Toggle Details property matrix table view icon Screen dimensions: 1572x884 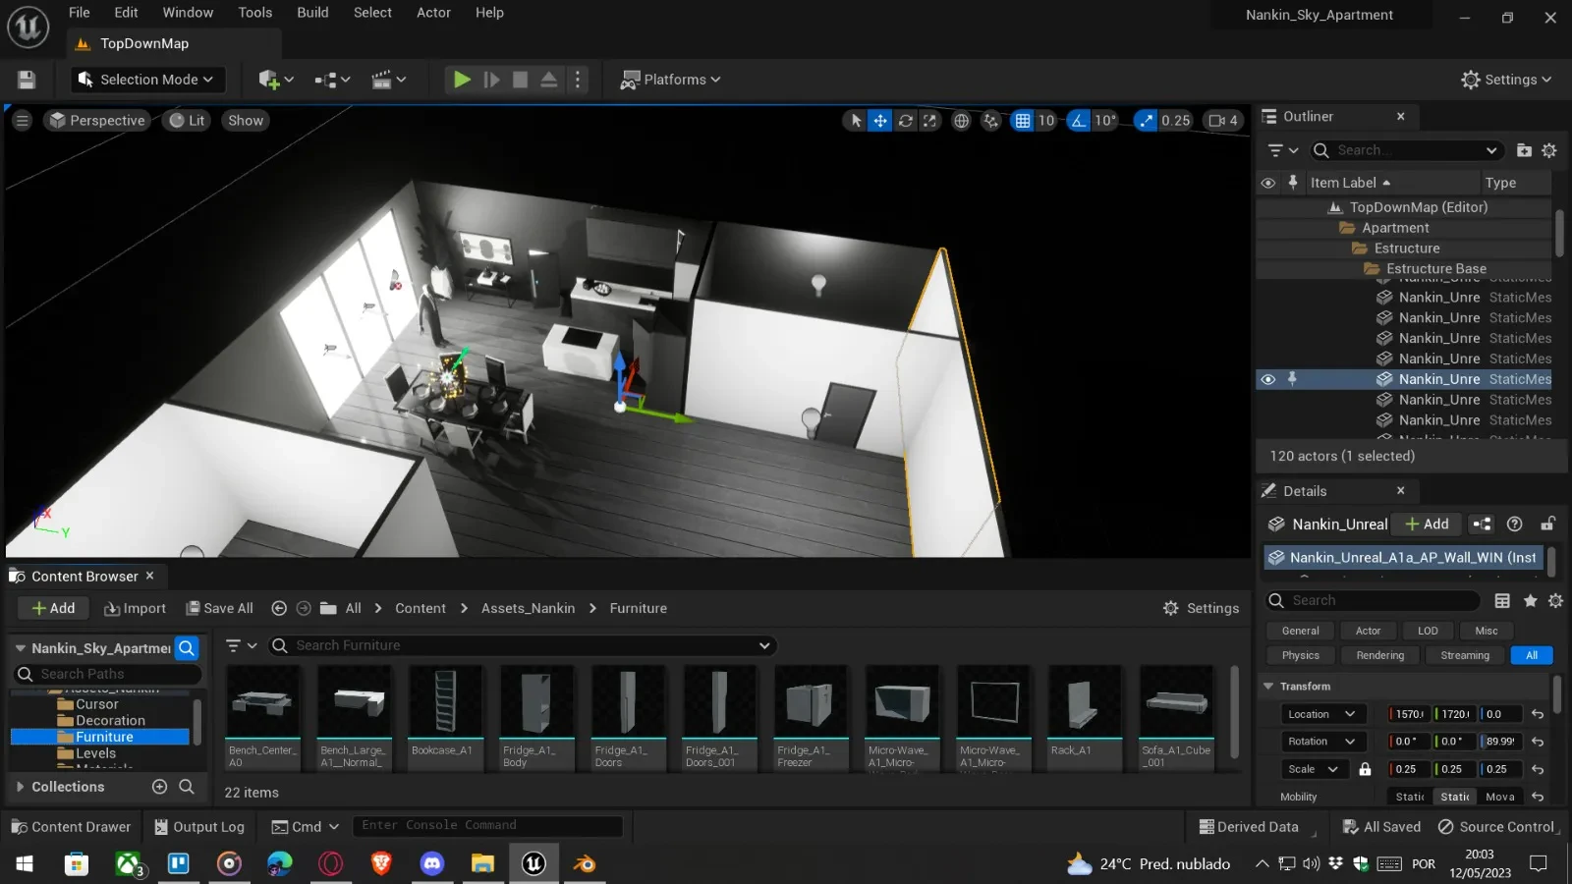[x=1502, y=601]
